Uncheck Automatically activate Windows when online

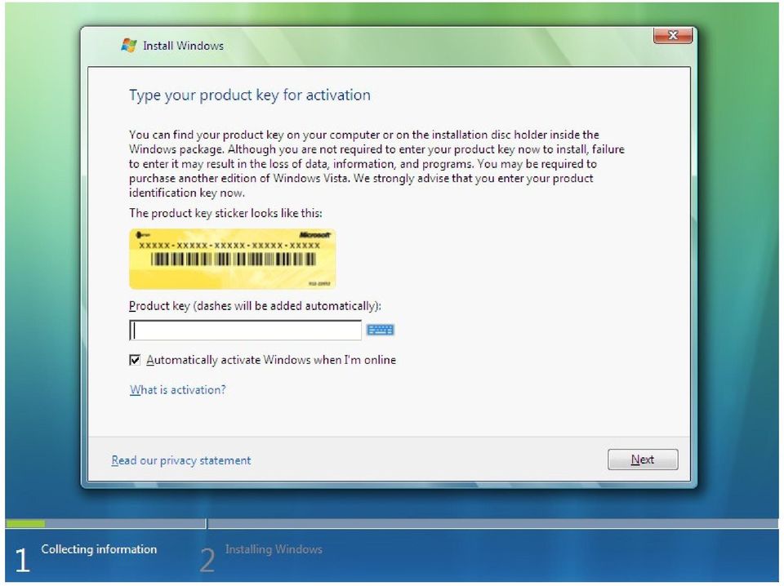point(135,360)
